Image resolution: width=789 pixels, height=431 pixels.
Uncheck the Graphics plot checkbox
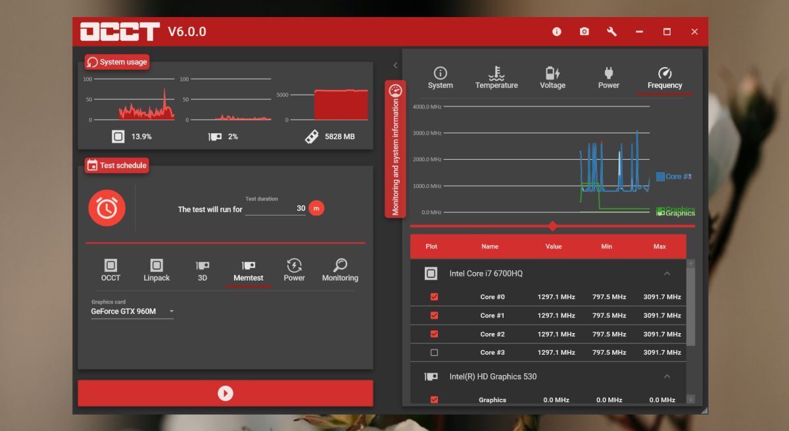coord(434,399)
